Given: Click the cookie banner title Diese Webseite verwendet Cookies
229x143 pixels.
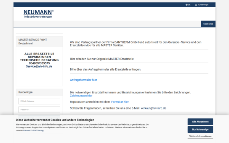Looking at the screenshot, I should click(x=55, y=120).
